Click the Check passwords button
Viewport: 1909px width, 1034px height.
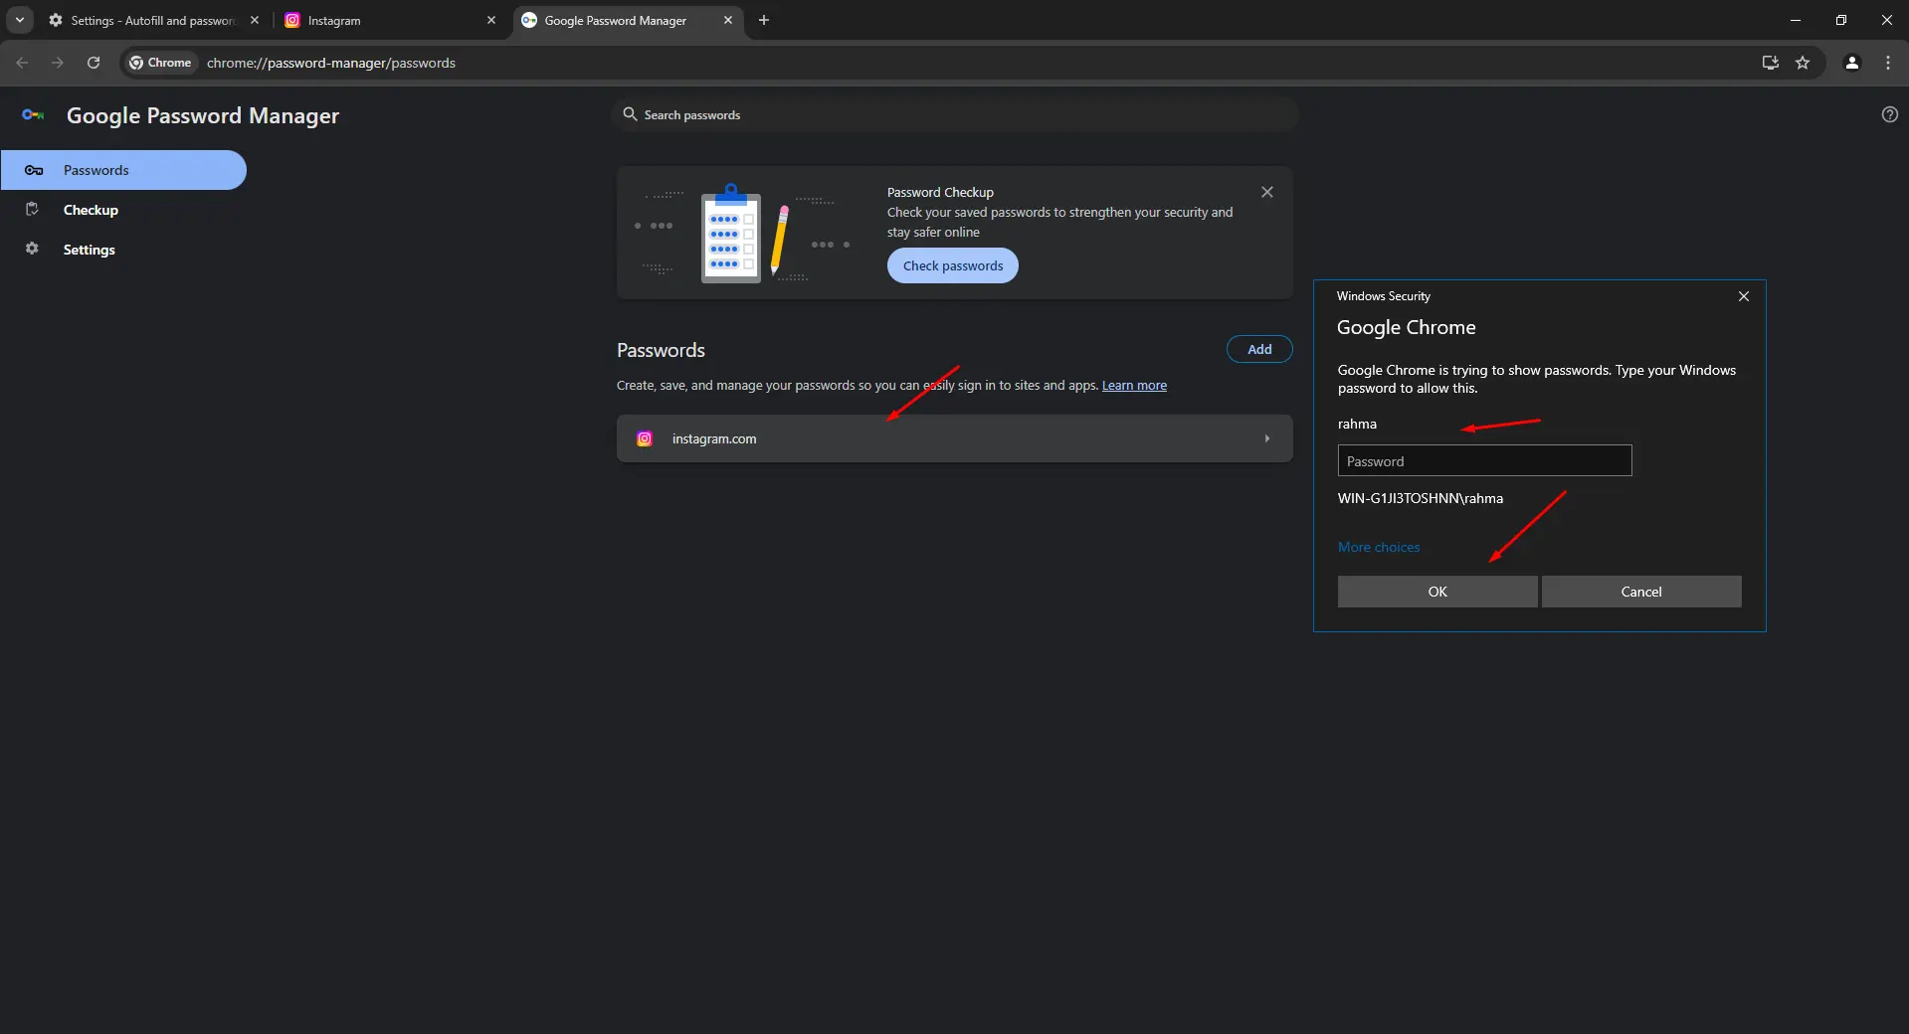(953, 265)
